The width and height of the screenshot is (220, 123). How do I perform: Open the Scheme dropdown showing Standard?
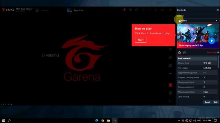click(198, 20)
